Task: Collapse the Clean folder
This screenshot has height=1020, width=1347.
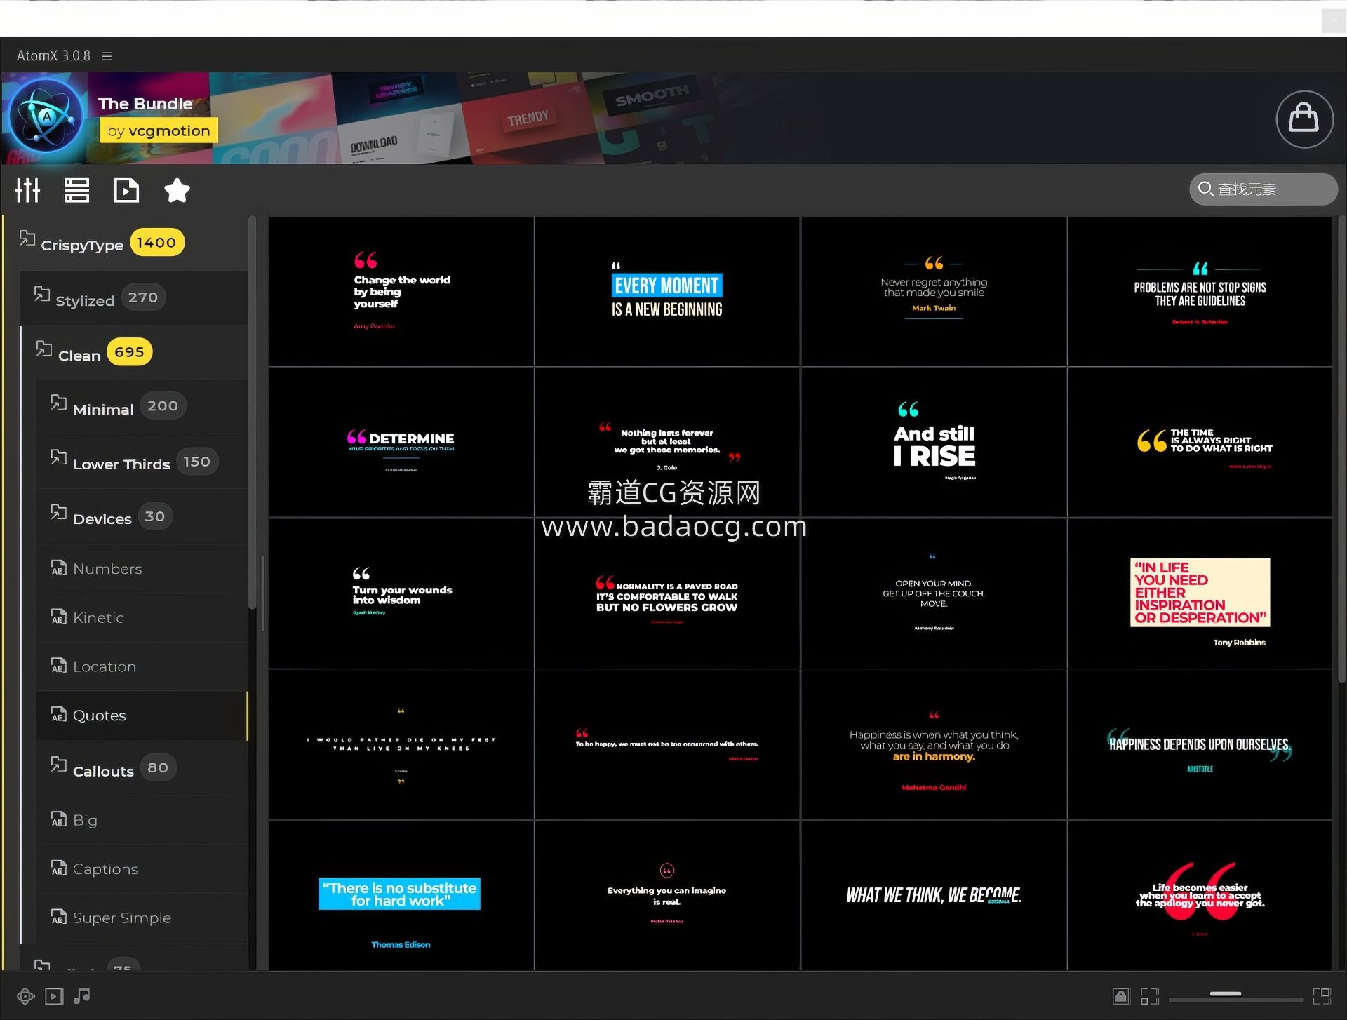Action: pyautogui.click(x=134, y=353)
